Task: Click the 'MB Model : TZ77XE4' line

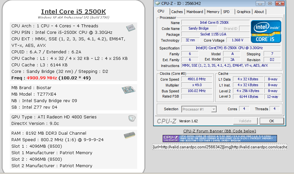Action: point(34,94)
